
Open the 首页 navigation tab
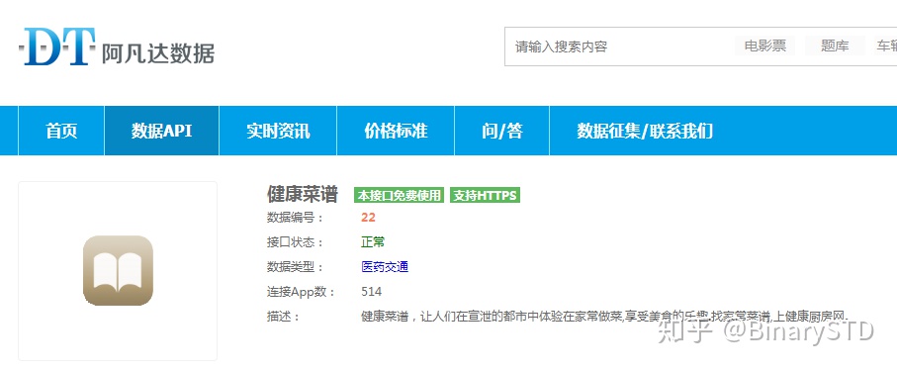point(61,131)
